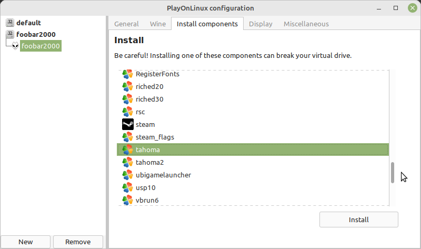Click the vbrun6 component icon
421x249 pixels.
coord(128,200)
